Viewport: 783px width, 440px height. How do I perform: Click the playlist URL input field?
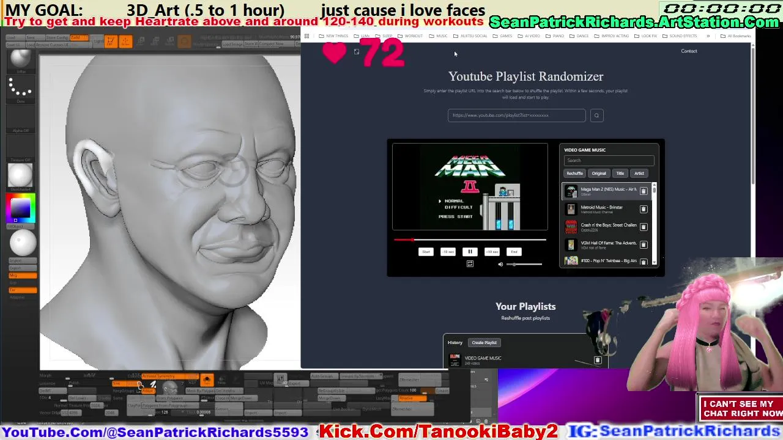tap(516, 115)
